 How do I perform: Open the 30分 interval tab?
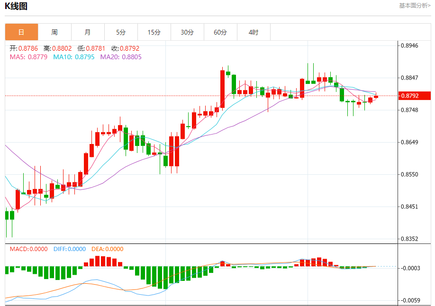click(187, 32)
